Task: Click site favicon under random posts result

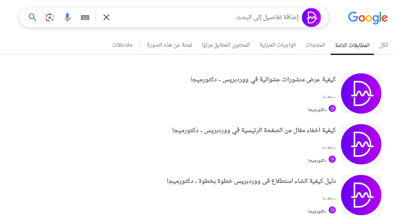Action: pyautogui.click(x=332, y=109)
